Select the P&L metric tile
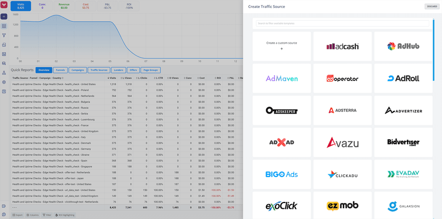This screenshot has height=219, width=442. click(107, 6)
